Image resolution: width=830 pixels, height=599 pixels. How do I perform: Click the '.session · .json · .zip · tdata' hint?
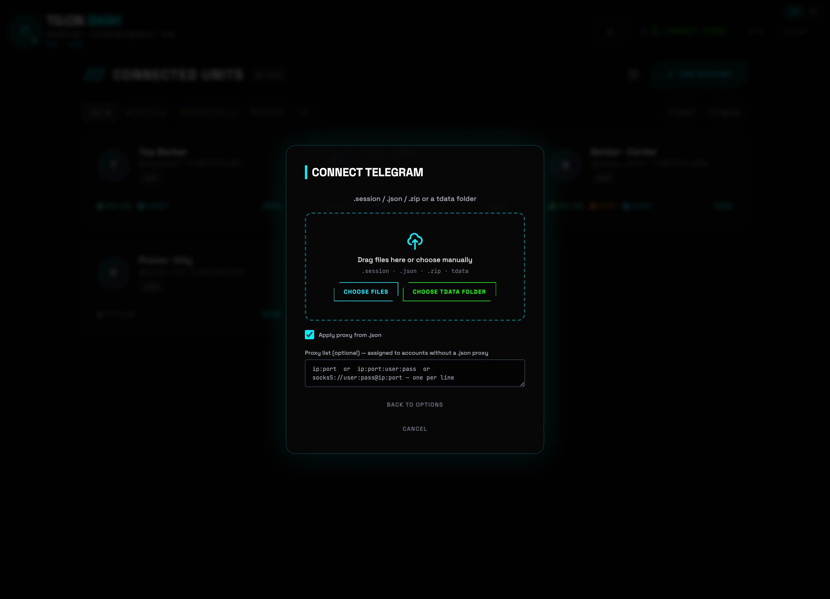[x=415, y=271]
